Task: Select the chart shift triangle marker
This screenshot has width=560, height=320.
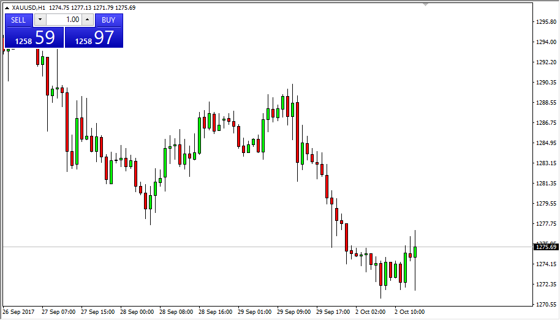Action: tap(426, 4)
